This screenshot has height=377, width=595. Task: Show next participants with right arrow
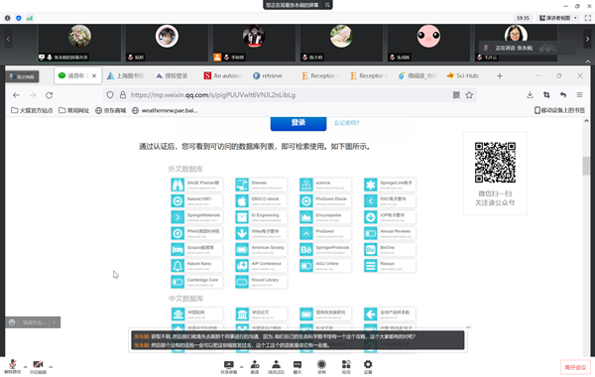point(587,39)
